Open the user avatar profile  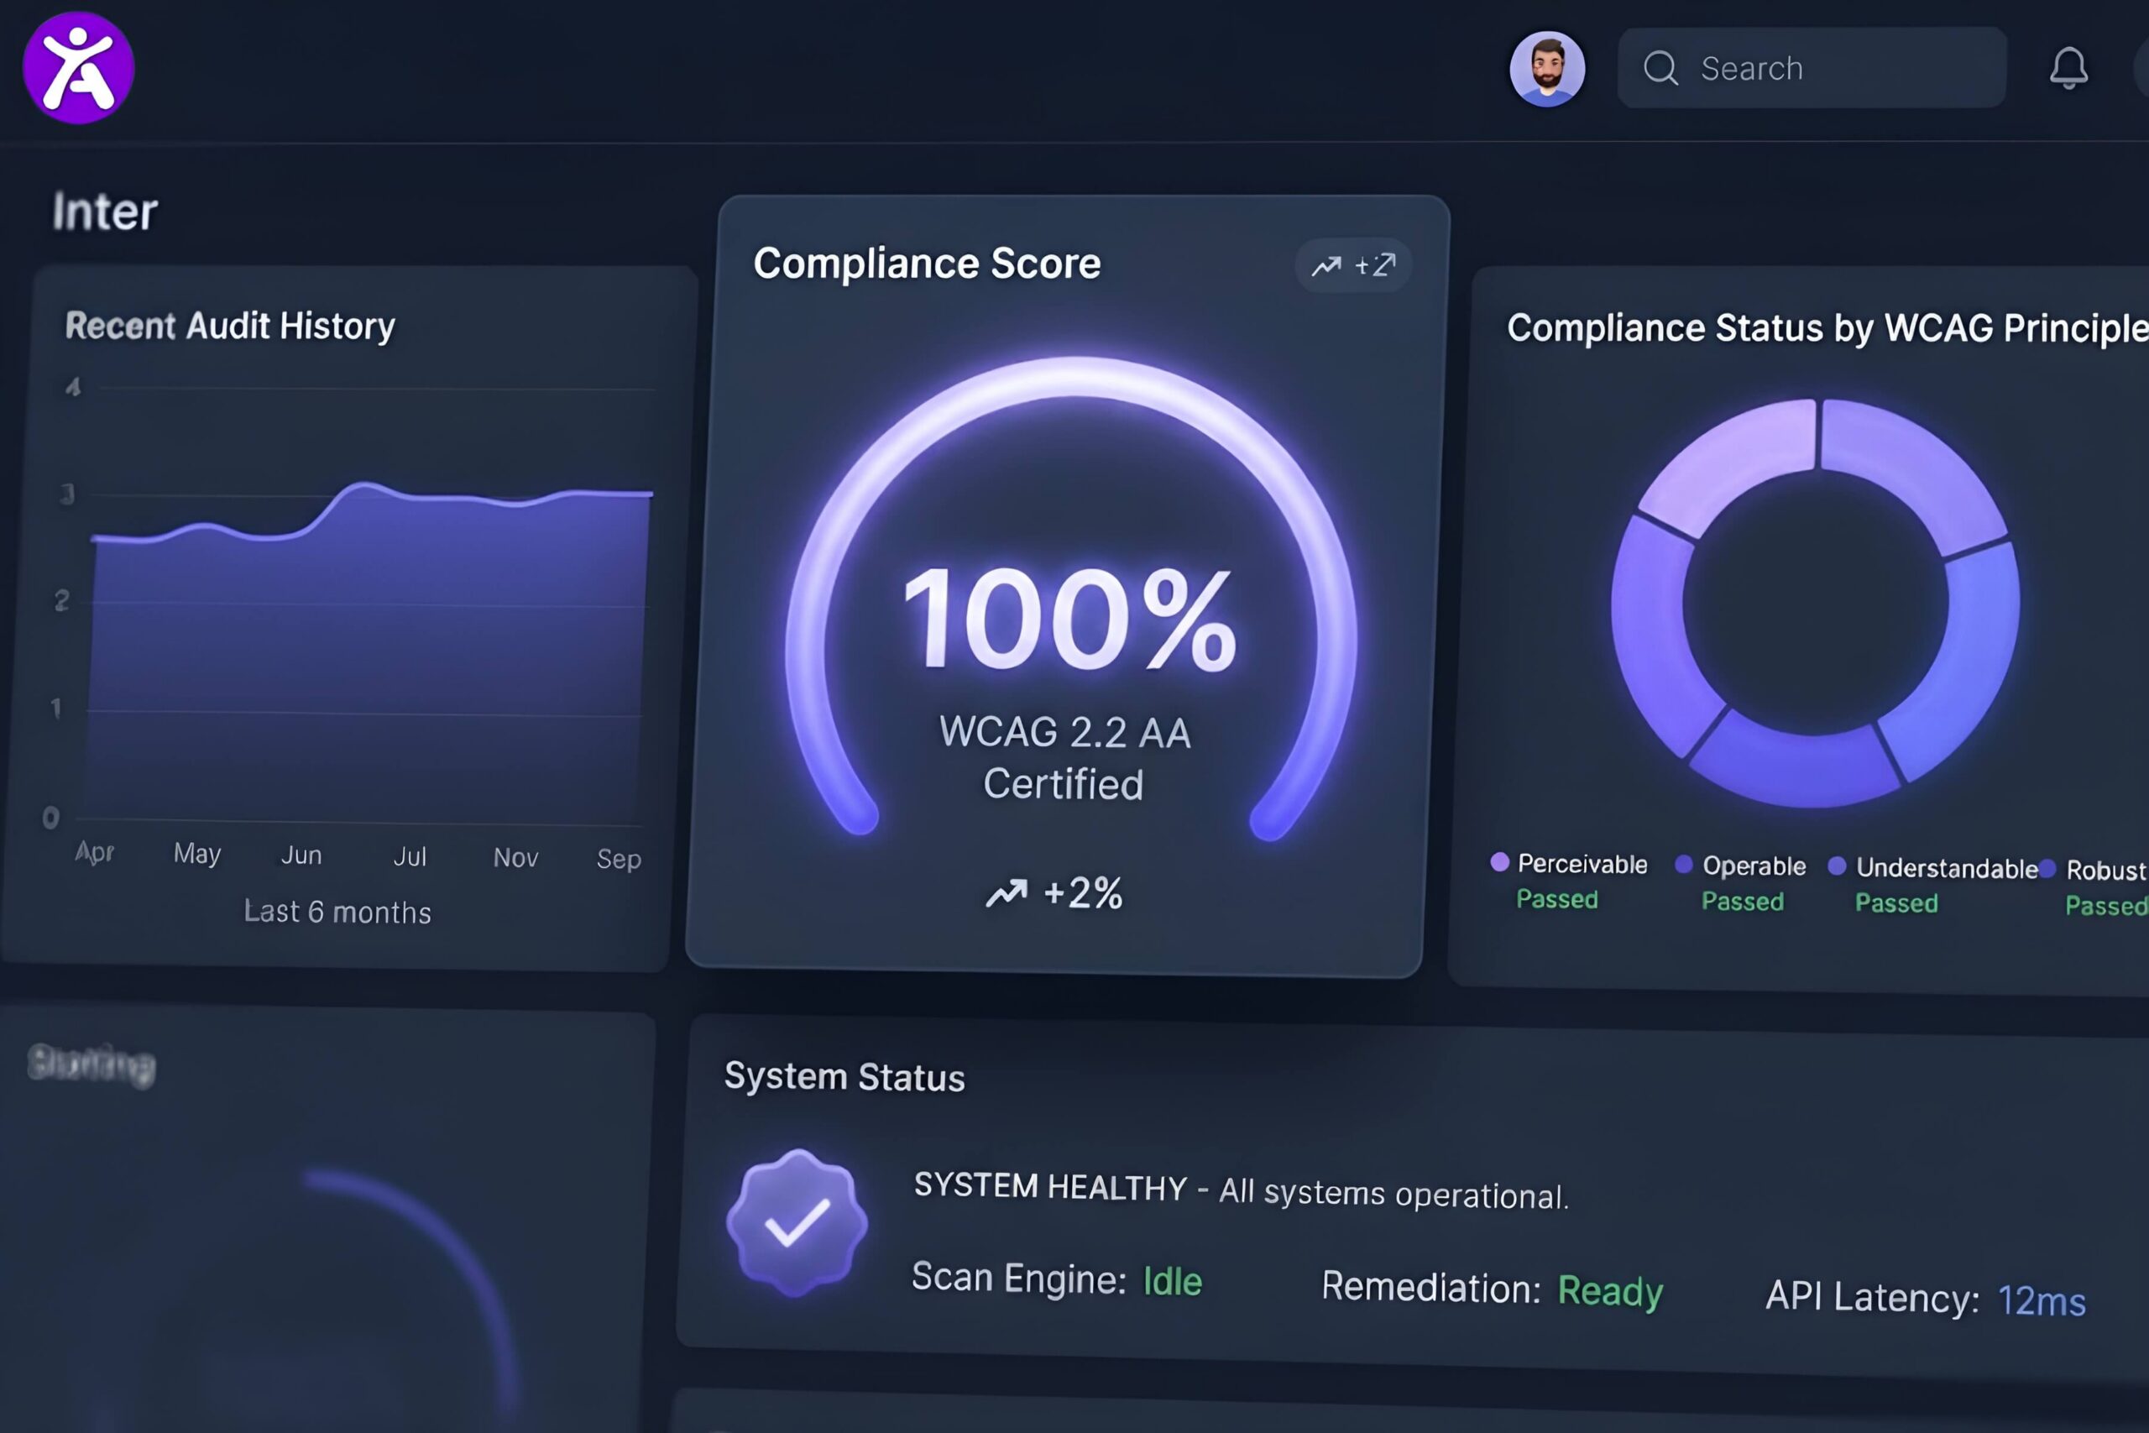[1547, 70]
